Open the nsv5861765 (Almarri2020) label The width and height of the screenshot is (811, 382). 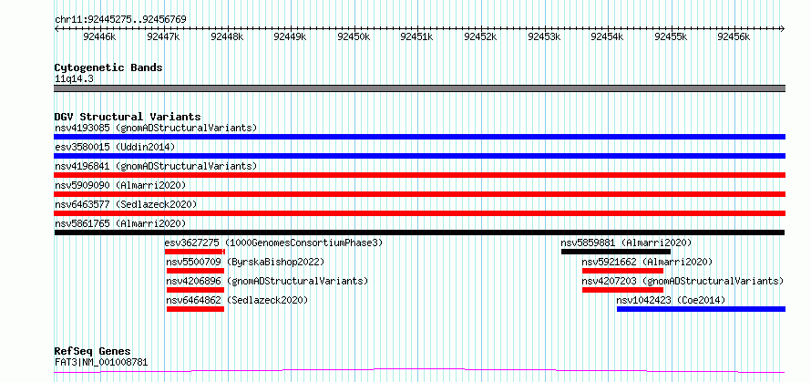[120, 223]
